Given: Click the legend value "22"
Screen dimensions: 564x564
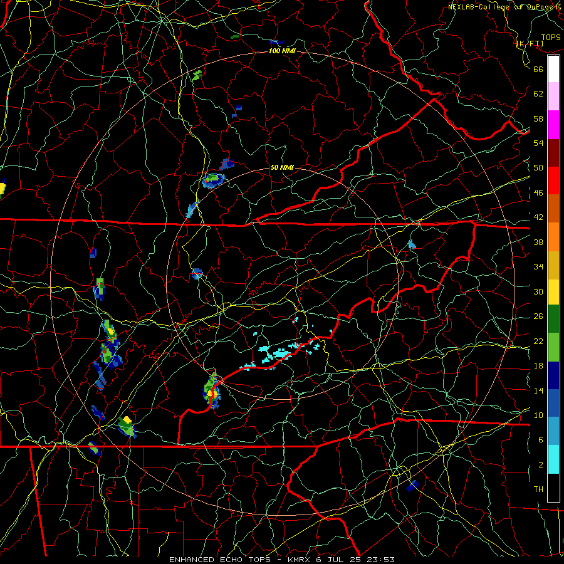Looking at the screenshot, I should click(x=538, y=341).
